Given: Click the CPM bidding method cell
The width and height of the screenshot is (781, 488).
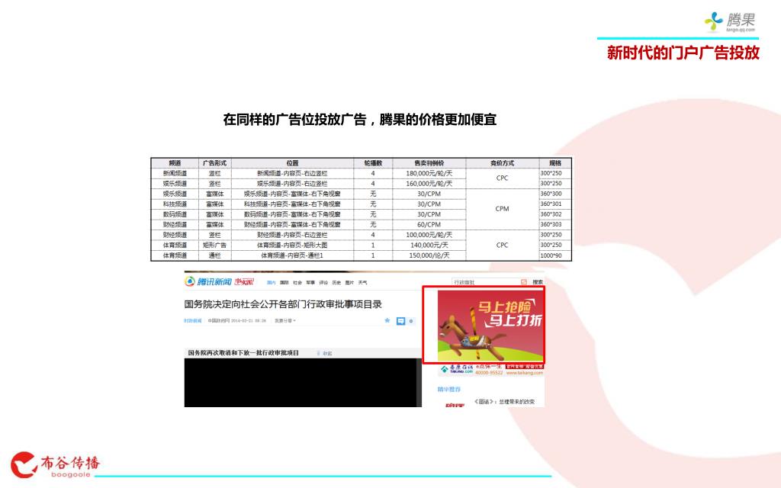Looking at the screenshot, I should tap(502, 209).
